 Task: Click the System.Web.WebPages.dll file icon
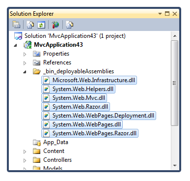pos(46,124)
